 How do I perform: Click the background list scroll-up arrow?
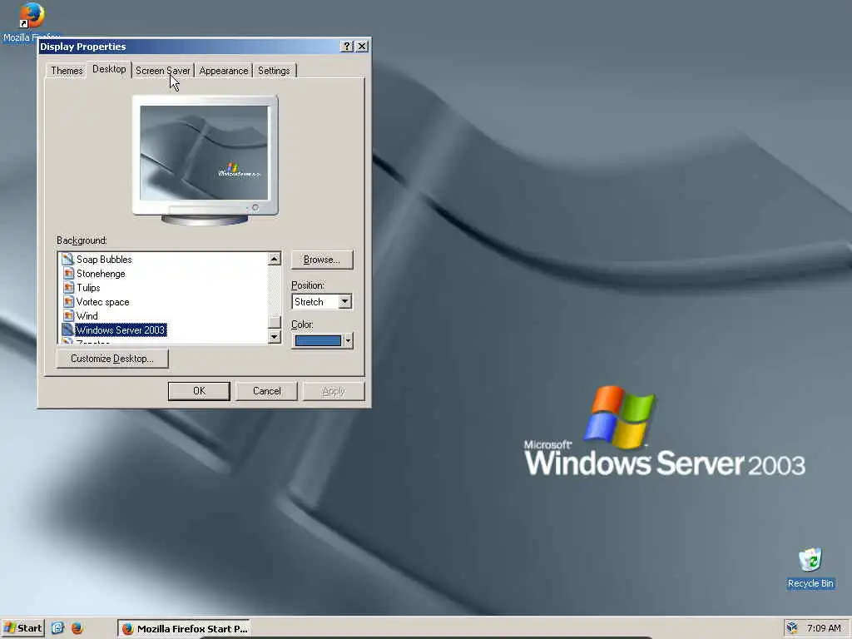click(x=274, y=260)
